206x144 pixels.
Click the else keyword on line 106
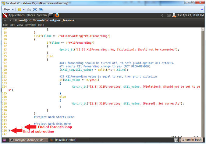pos(63,97)
